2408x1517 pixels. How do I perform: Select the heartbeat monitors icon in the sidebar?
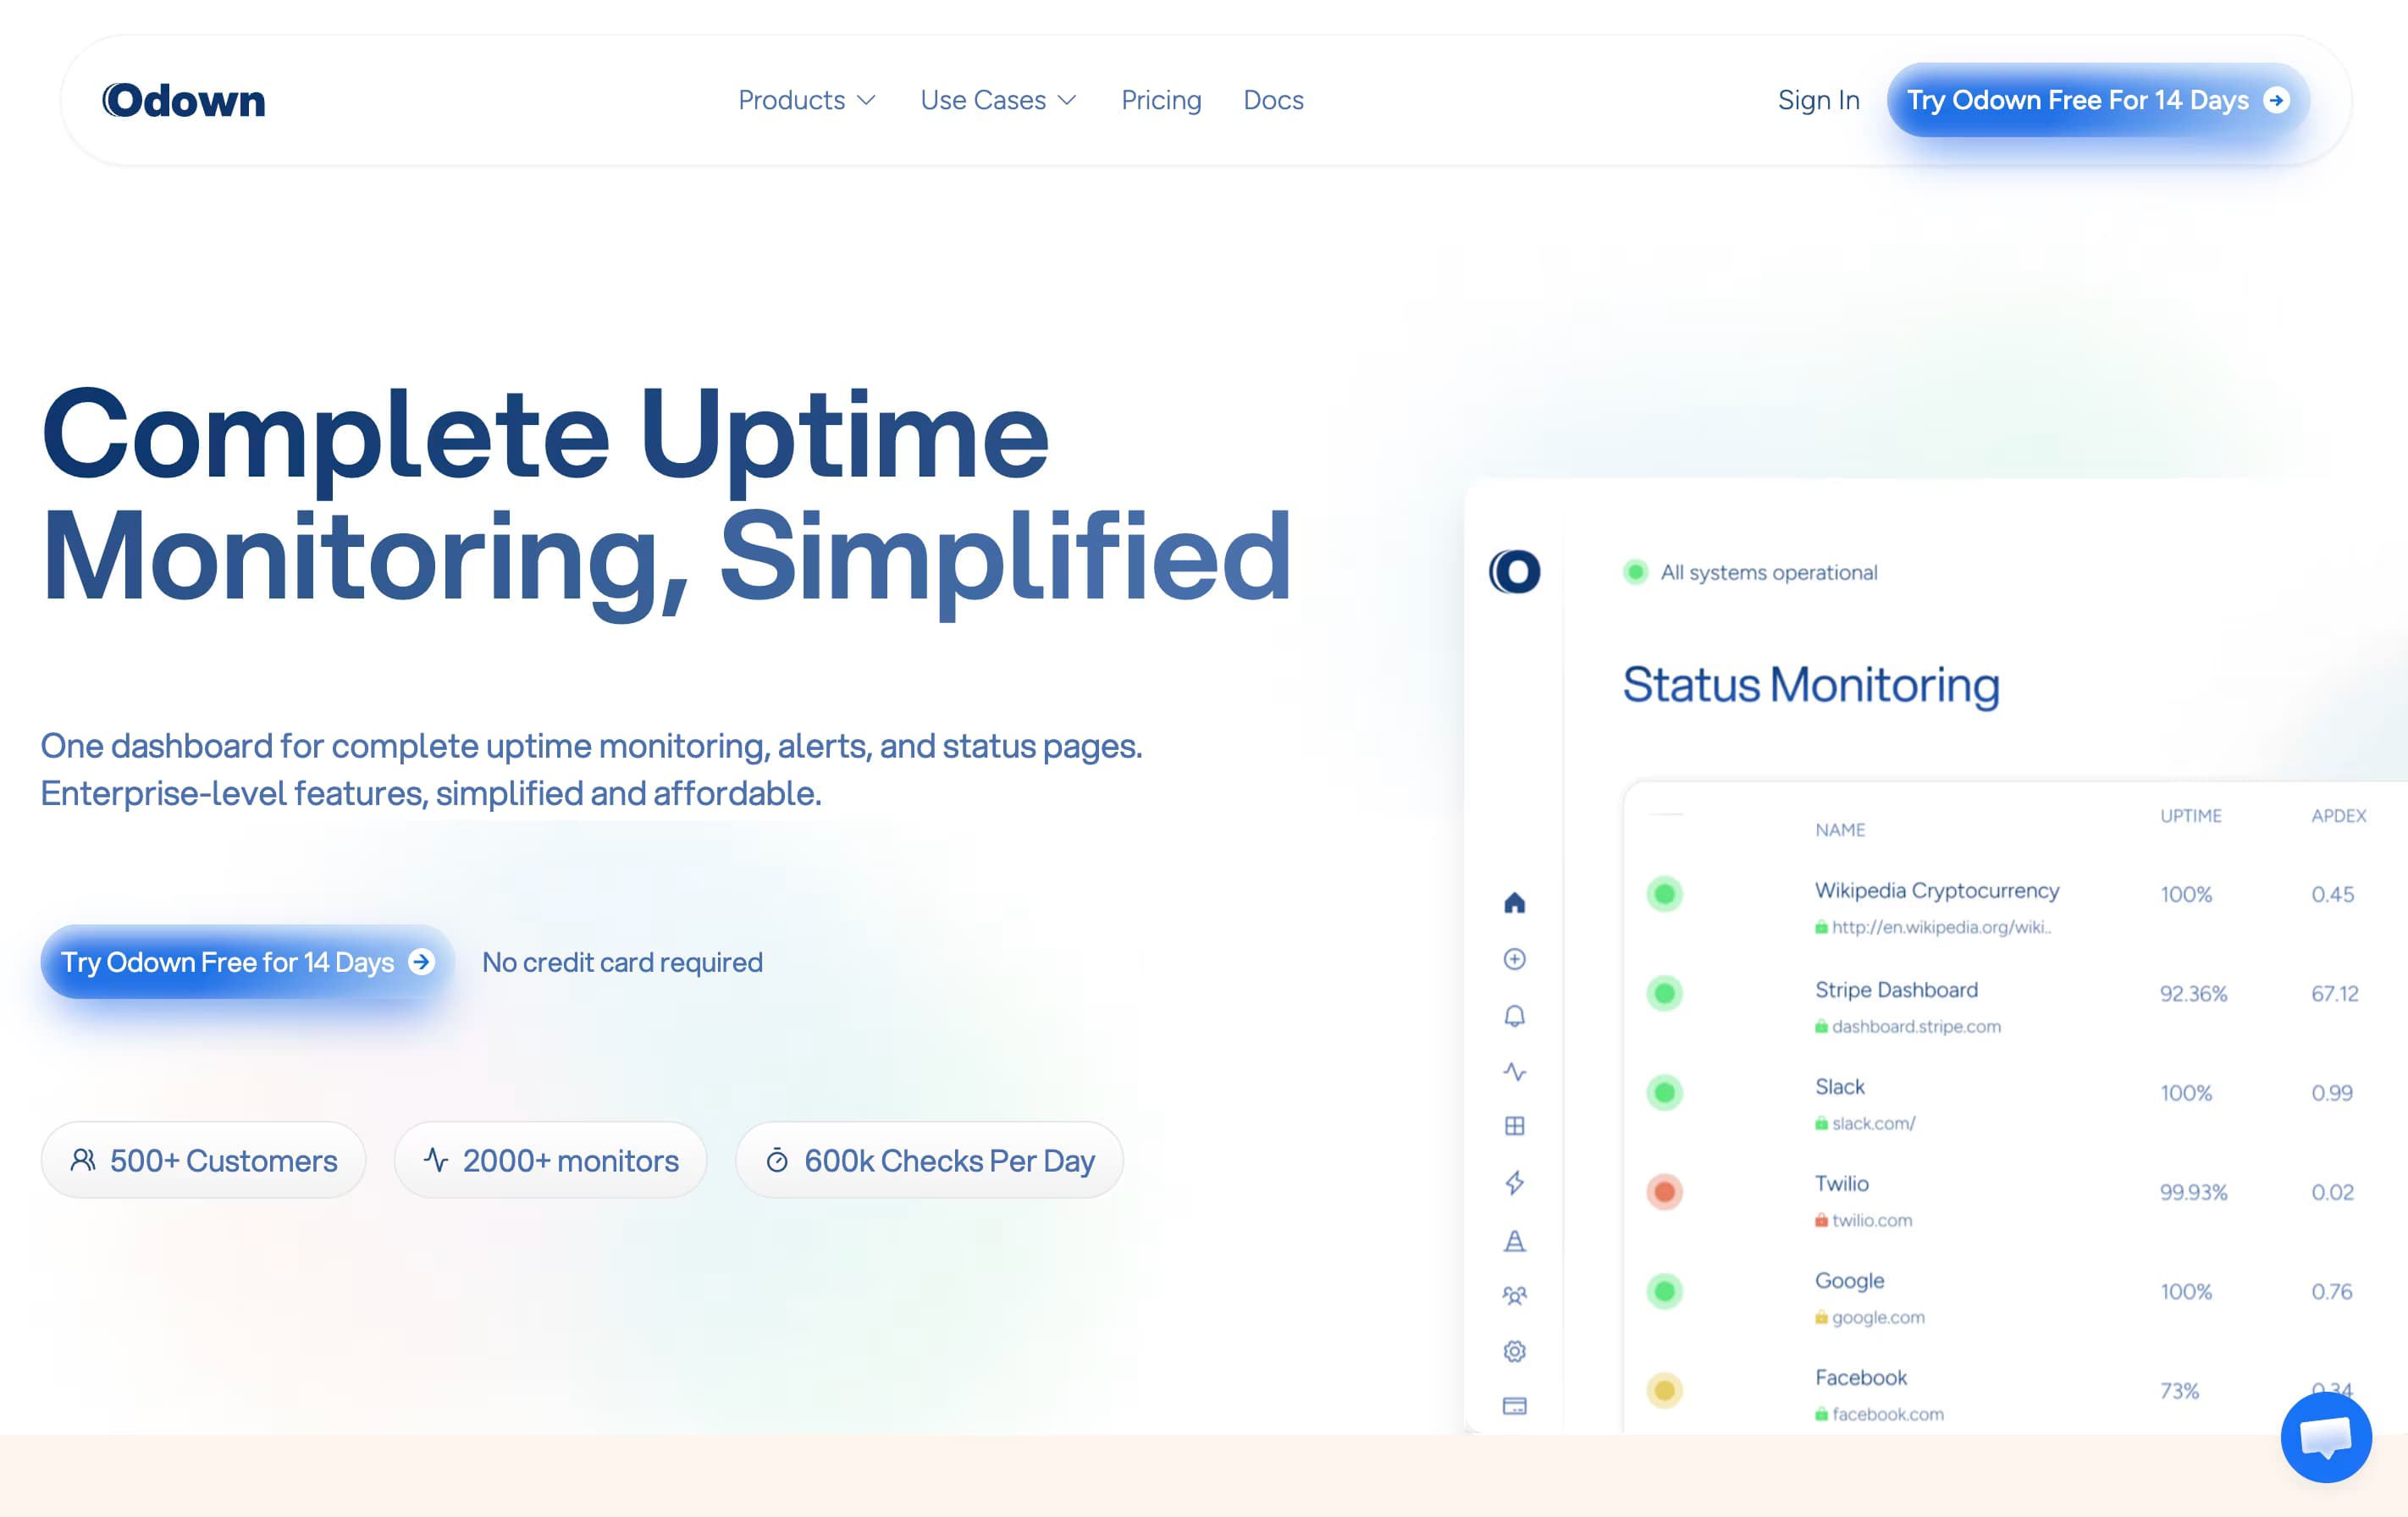click(x=1515, y=1071)
